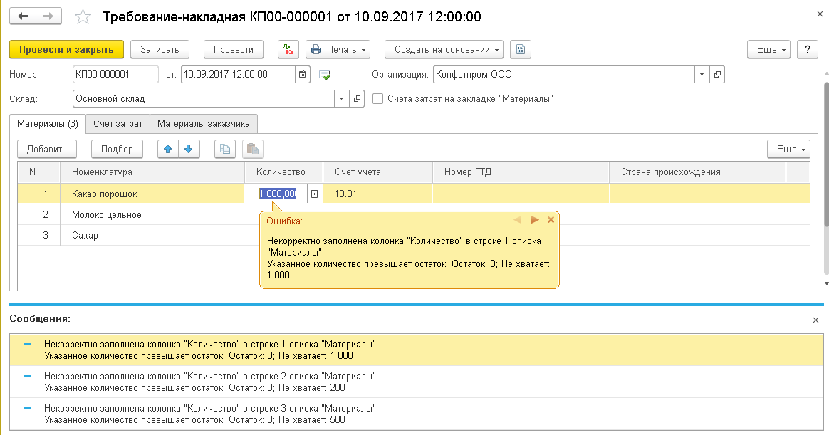This screenshot has height=435, width=829.
Task: Click the copy rows icon in the table toolbar
Action: [x=225, y=149]
